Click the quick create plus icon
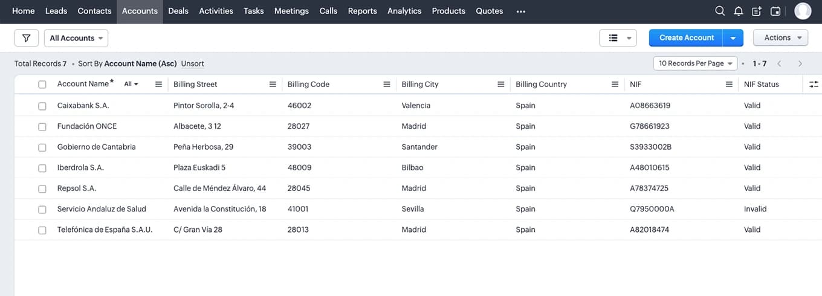This screenshot has width=822, height=296. tap(757, 11)
